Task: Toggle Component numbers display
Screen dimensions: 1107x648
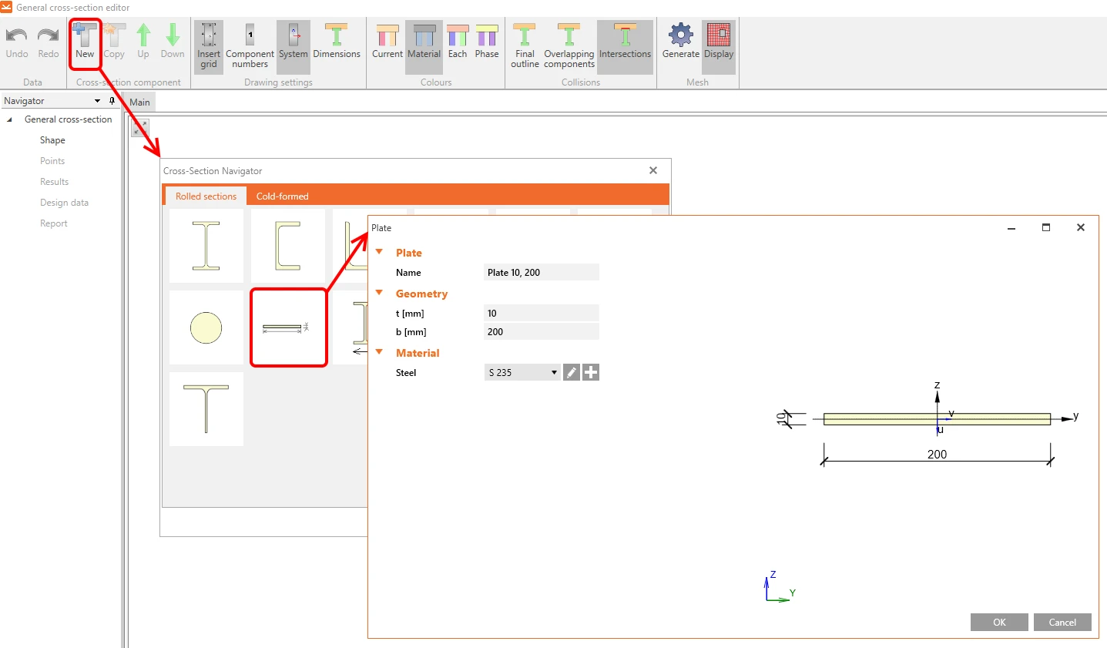Action: pyautogui.click(x=250, y=46)
